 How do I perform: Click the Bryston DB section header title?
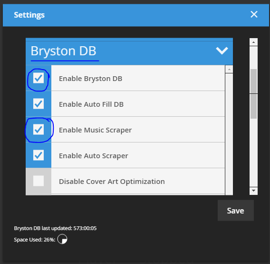pos(63,51)
